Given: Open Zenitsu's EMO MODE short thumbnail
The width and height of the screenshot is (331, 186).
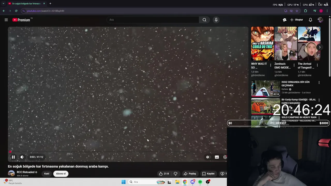Looking at the screenshot, I should (286, 44).
